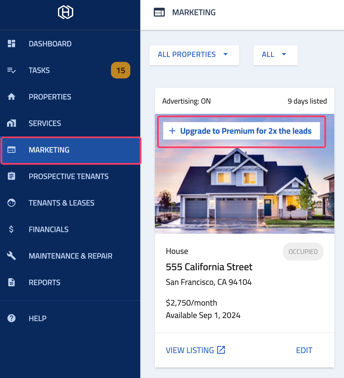Click the Marketing sidebar web icon
This screenshot has width=344, height=378.
pyautogui.click(x=11, y=150)
